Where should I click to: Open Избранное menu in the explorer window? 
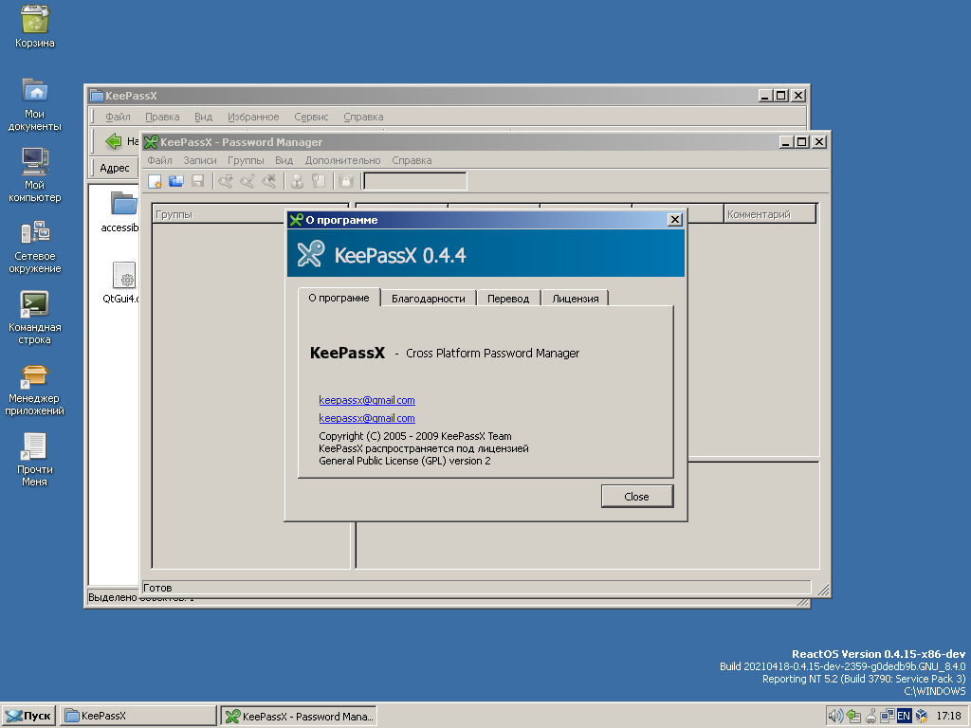(x=253, y=117)
